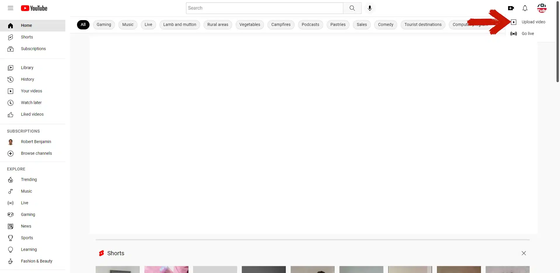This screenshot has height=273, width=560.
Task: Activate voice search microphone
Action: coord(370,8)
